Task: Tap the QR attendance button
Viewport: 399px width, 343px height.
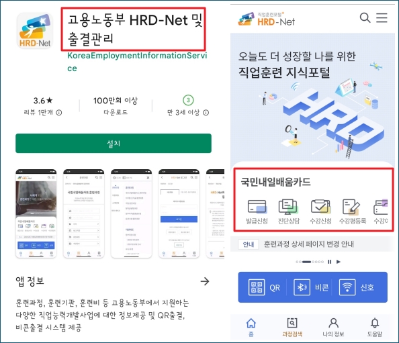Action: pyautogui.click(x=264, y=287)
